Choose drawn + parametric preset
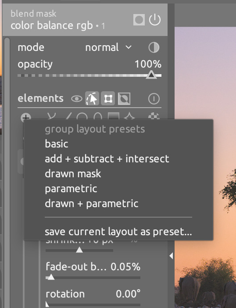Screen dimensions: 236x308 click(x=92, y=204)
